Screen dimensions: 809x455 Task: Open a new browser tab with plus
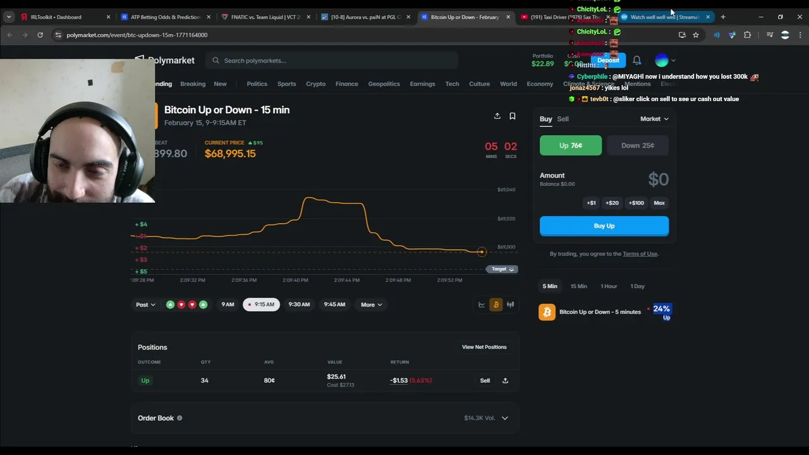(x=723, y=17)
